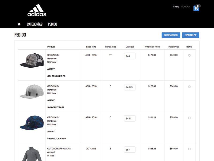The image size is (214, 161).
Task: Focus the quantity field showing 14543
Action: click(130, 87)
